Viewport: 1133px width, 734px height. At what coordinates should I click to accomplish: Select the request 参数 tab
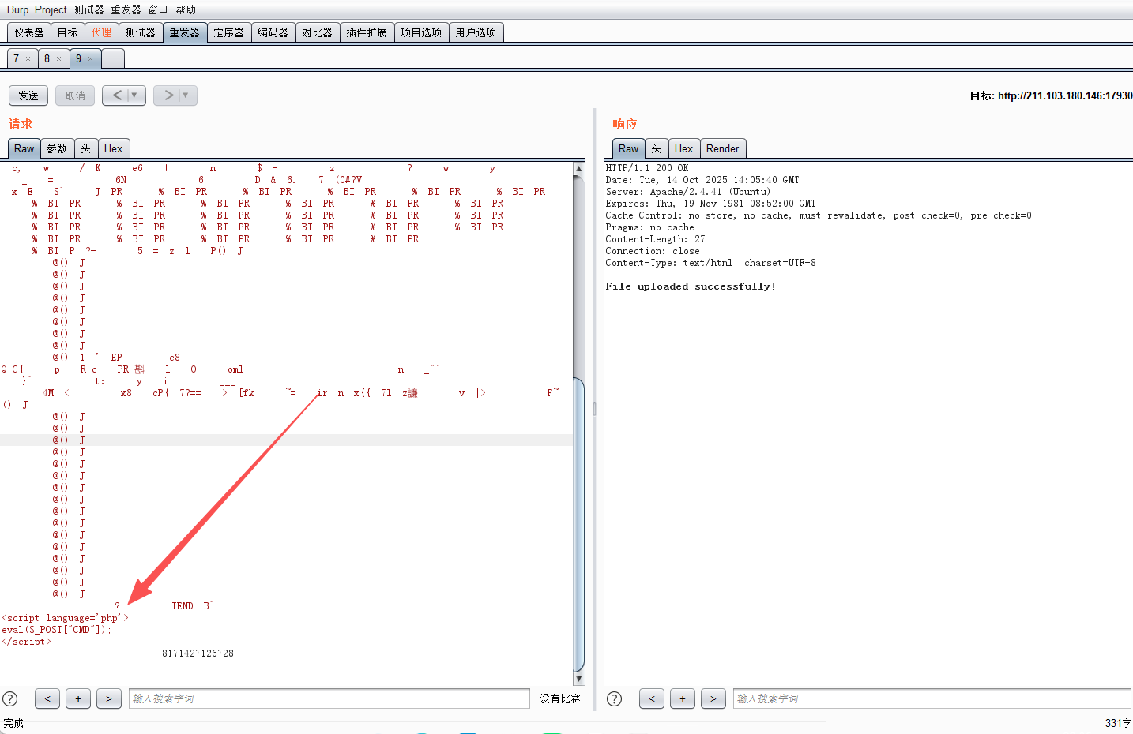(x=57, y=148)
